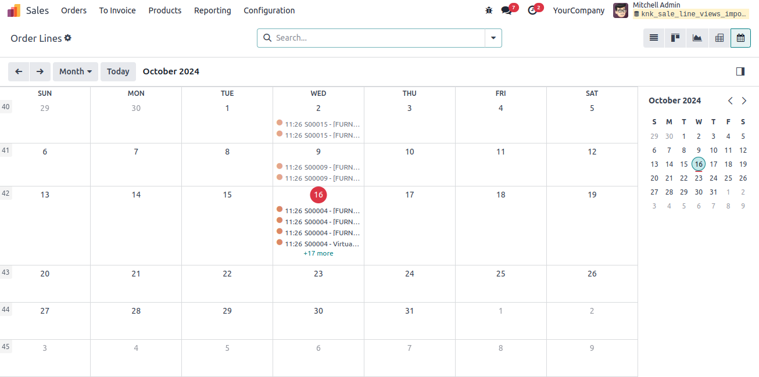
Task: Click the Order Lines gear icon
Action: (68, 38)
